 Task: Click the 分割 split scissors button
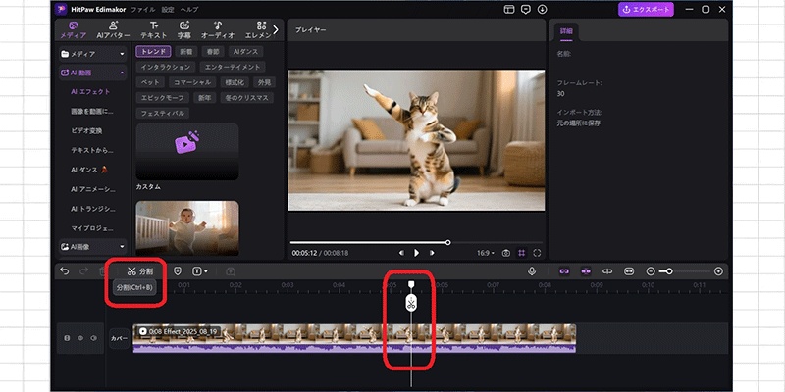pos(139,271)
